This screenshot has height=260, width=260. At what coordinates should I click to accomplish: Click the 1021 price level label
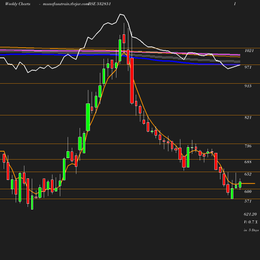(249, 50)
